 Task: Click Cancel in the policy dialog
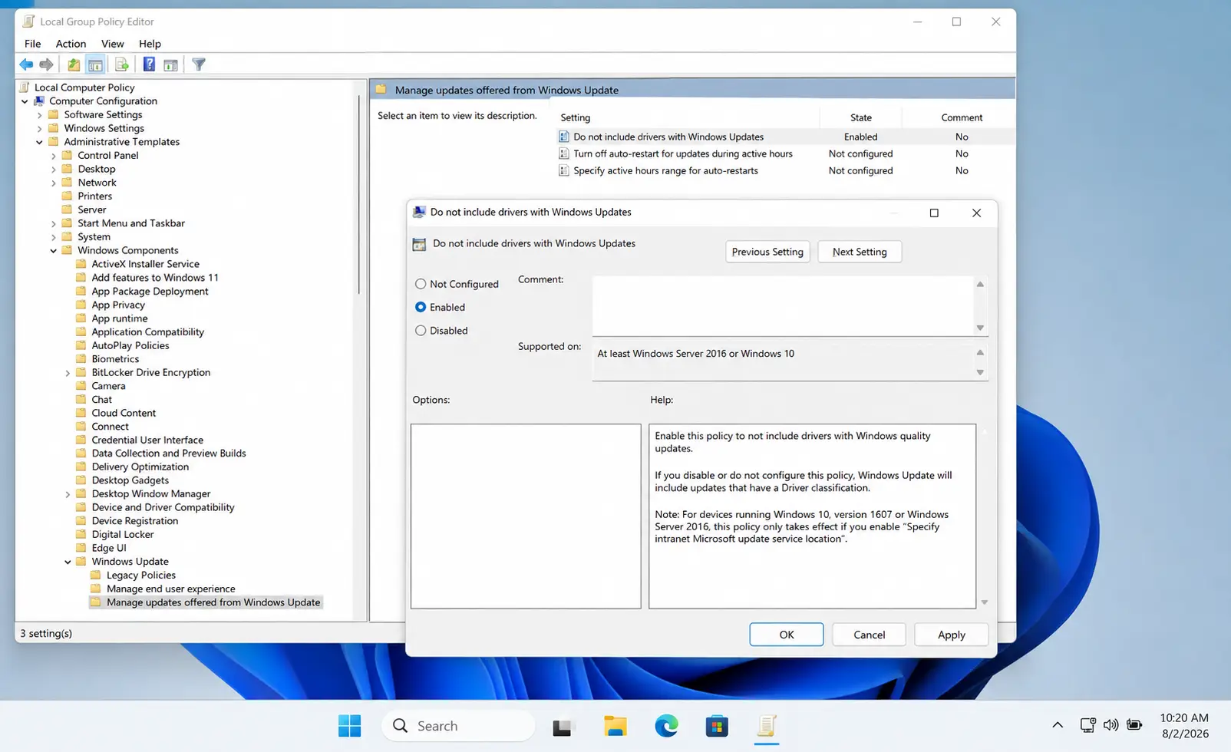(x=870, y=635)
